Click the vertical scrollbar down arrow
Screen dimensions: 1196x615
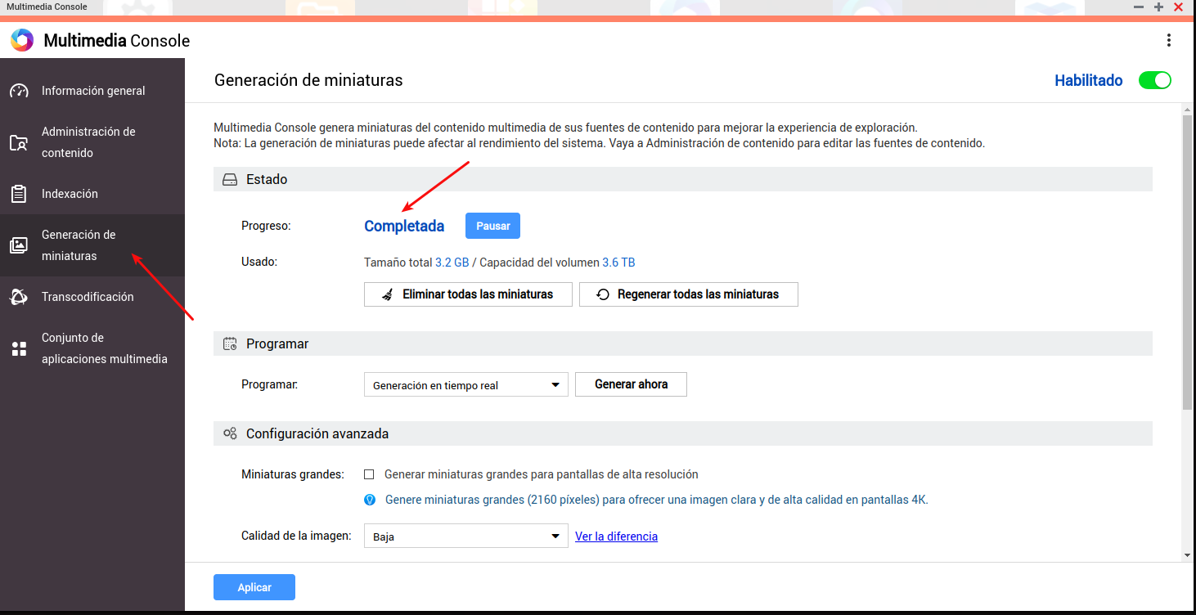point(1187,555)
